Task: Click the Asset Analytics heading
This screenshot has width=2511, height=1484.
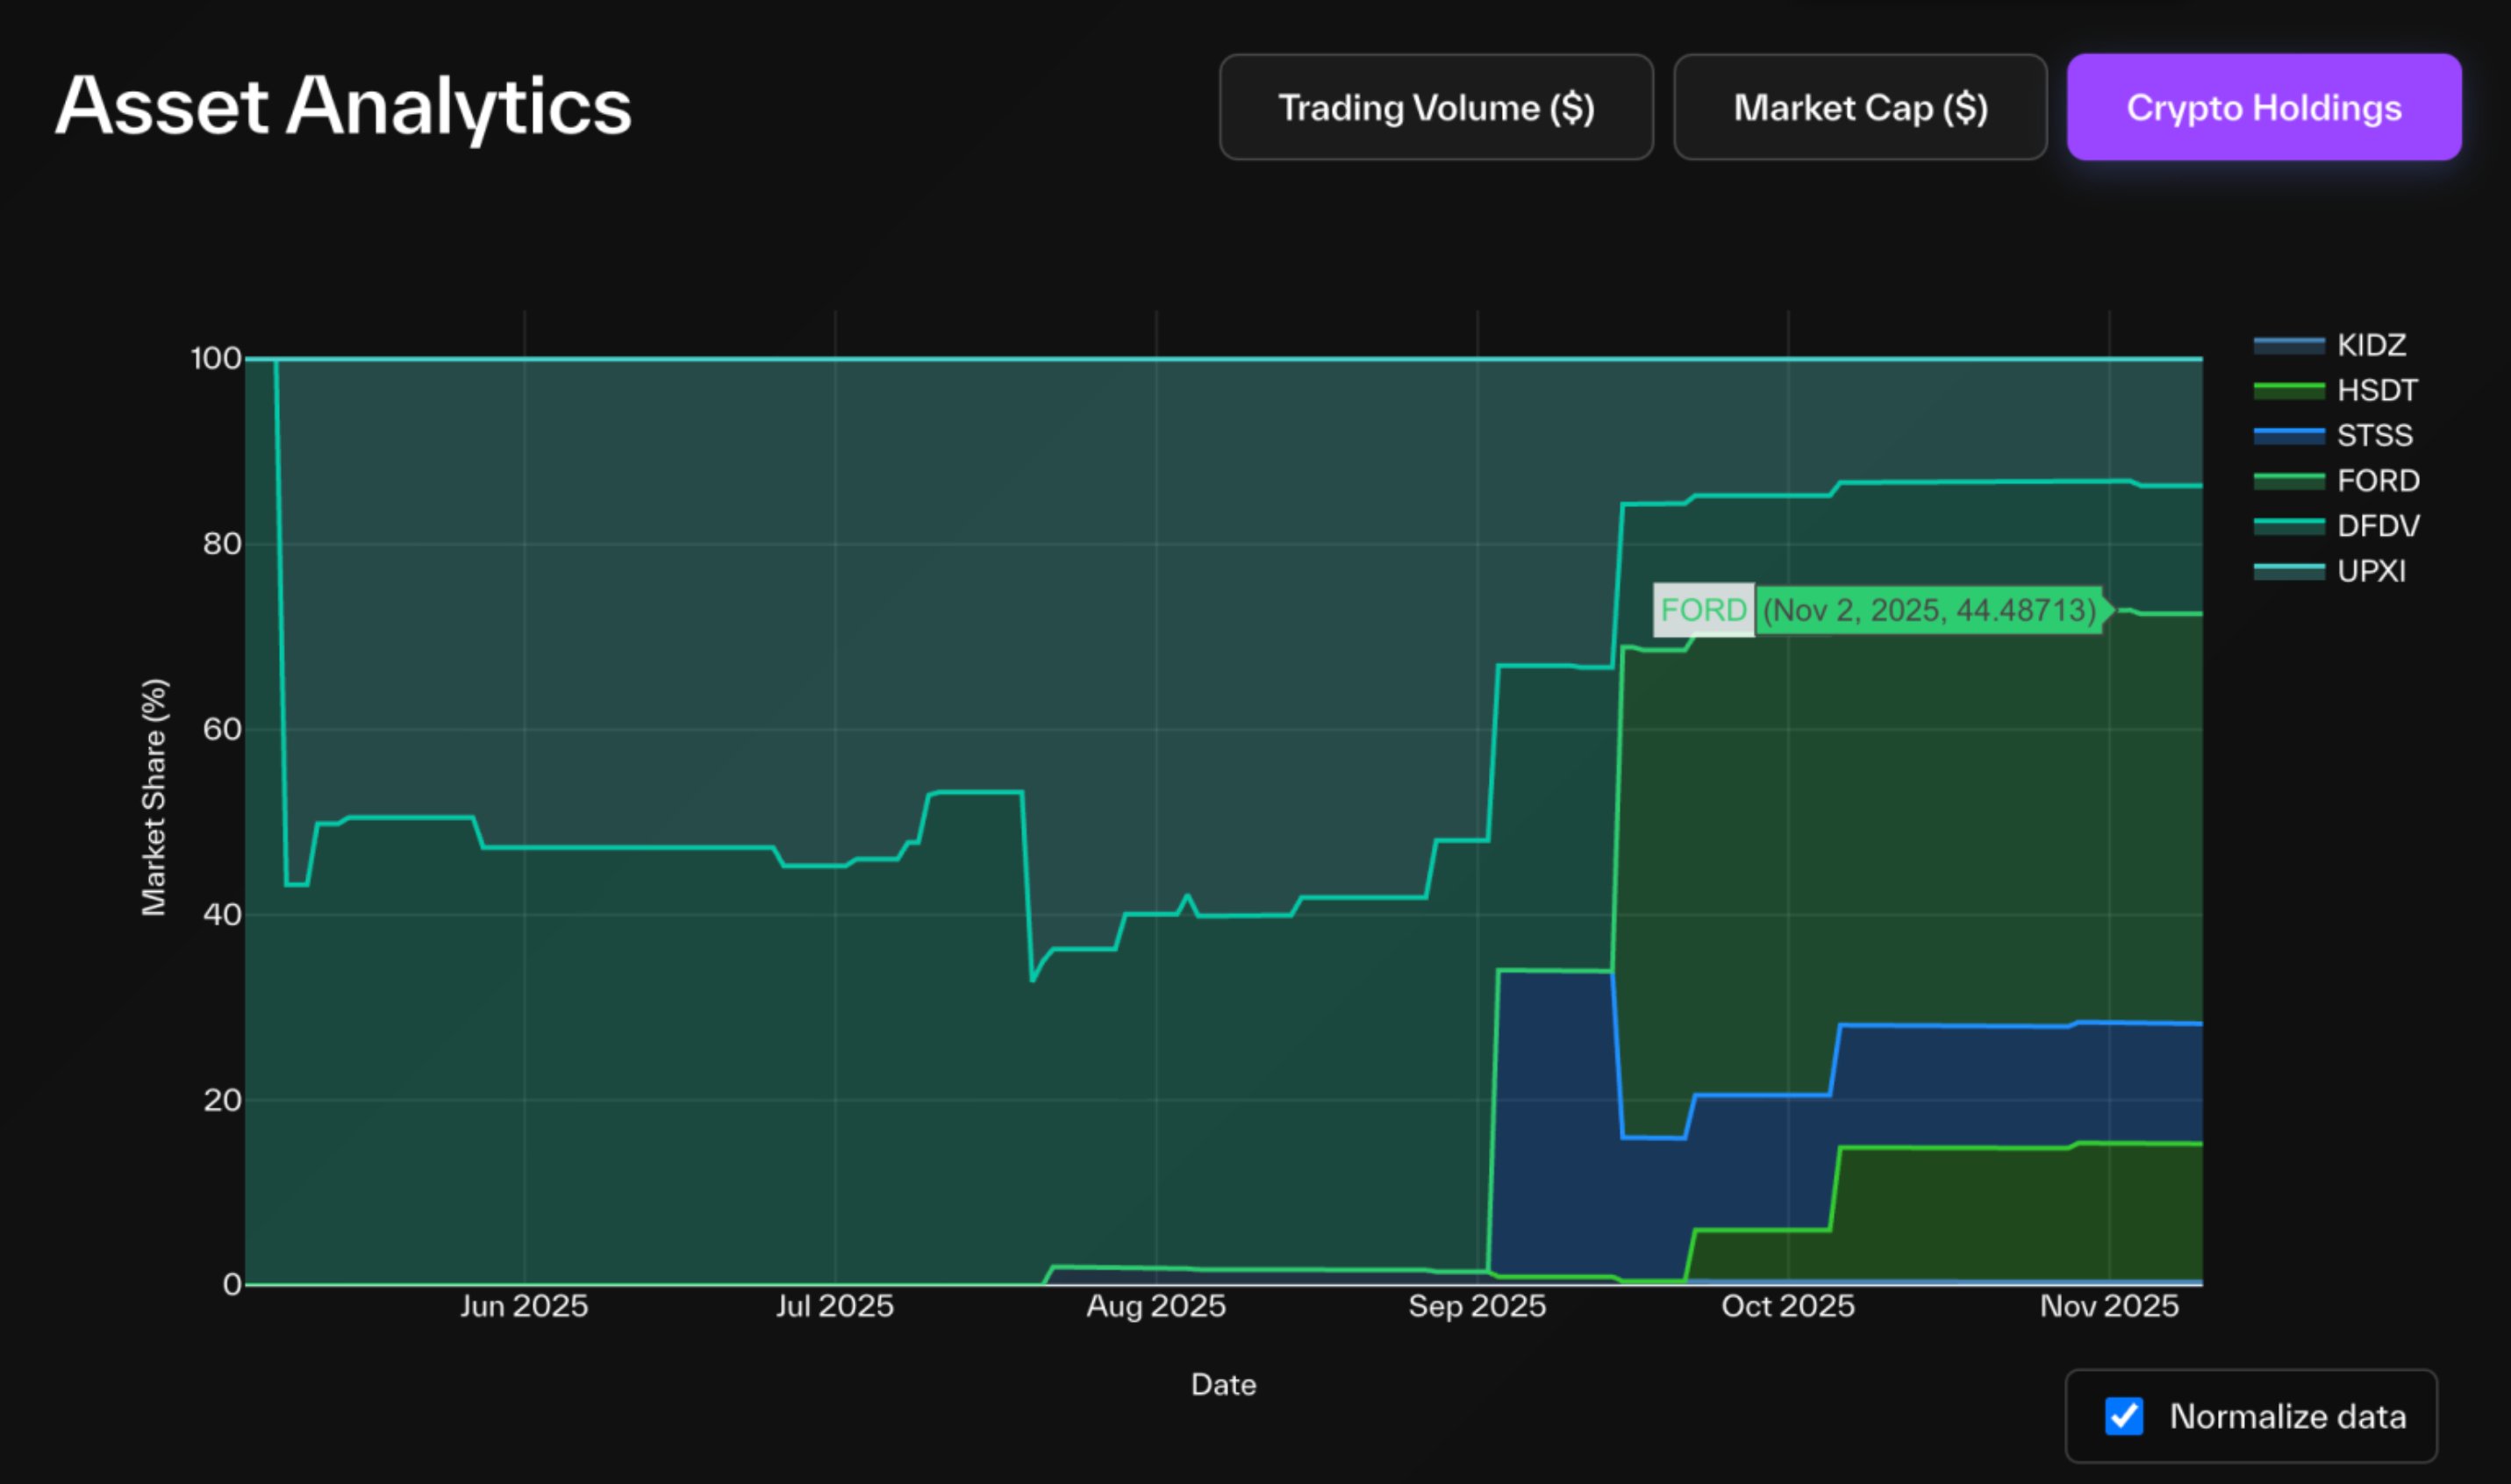Action: click(343, 106)
